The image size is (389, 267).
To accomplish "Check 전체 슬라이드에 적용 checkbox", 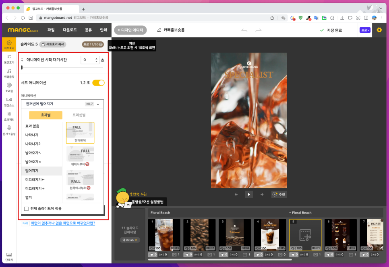I will pyautogui.click(x=26, y=209).
